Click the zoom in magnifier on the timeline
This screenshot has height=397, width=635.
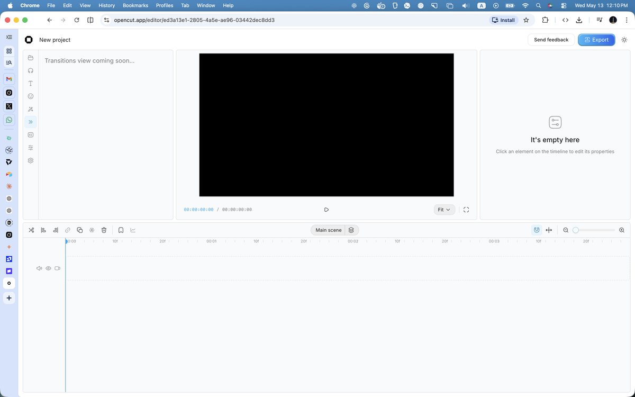coord(622,230)
